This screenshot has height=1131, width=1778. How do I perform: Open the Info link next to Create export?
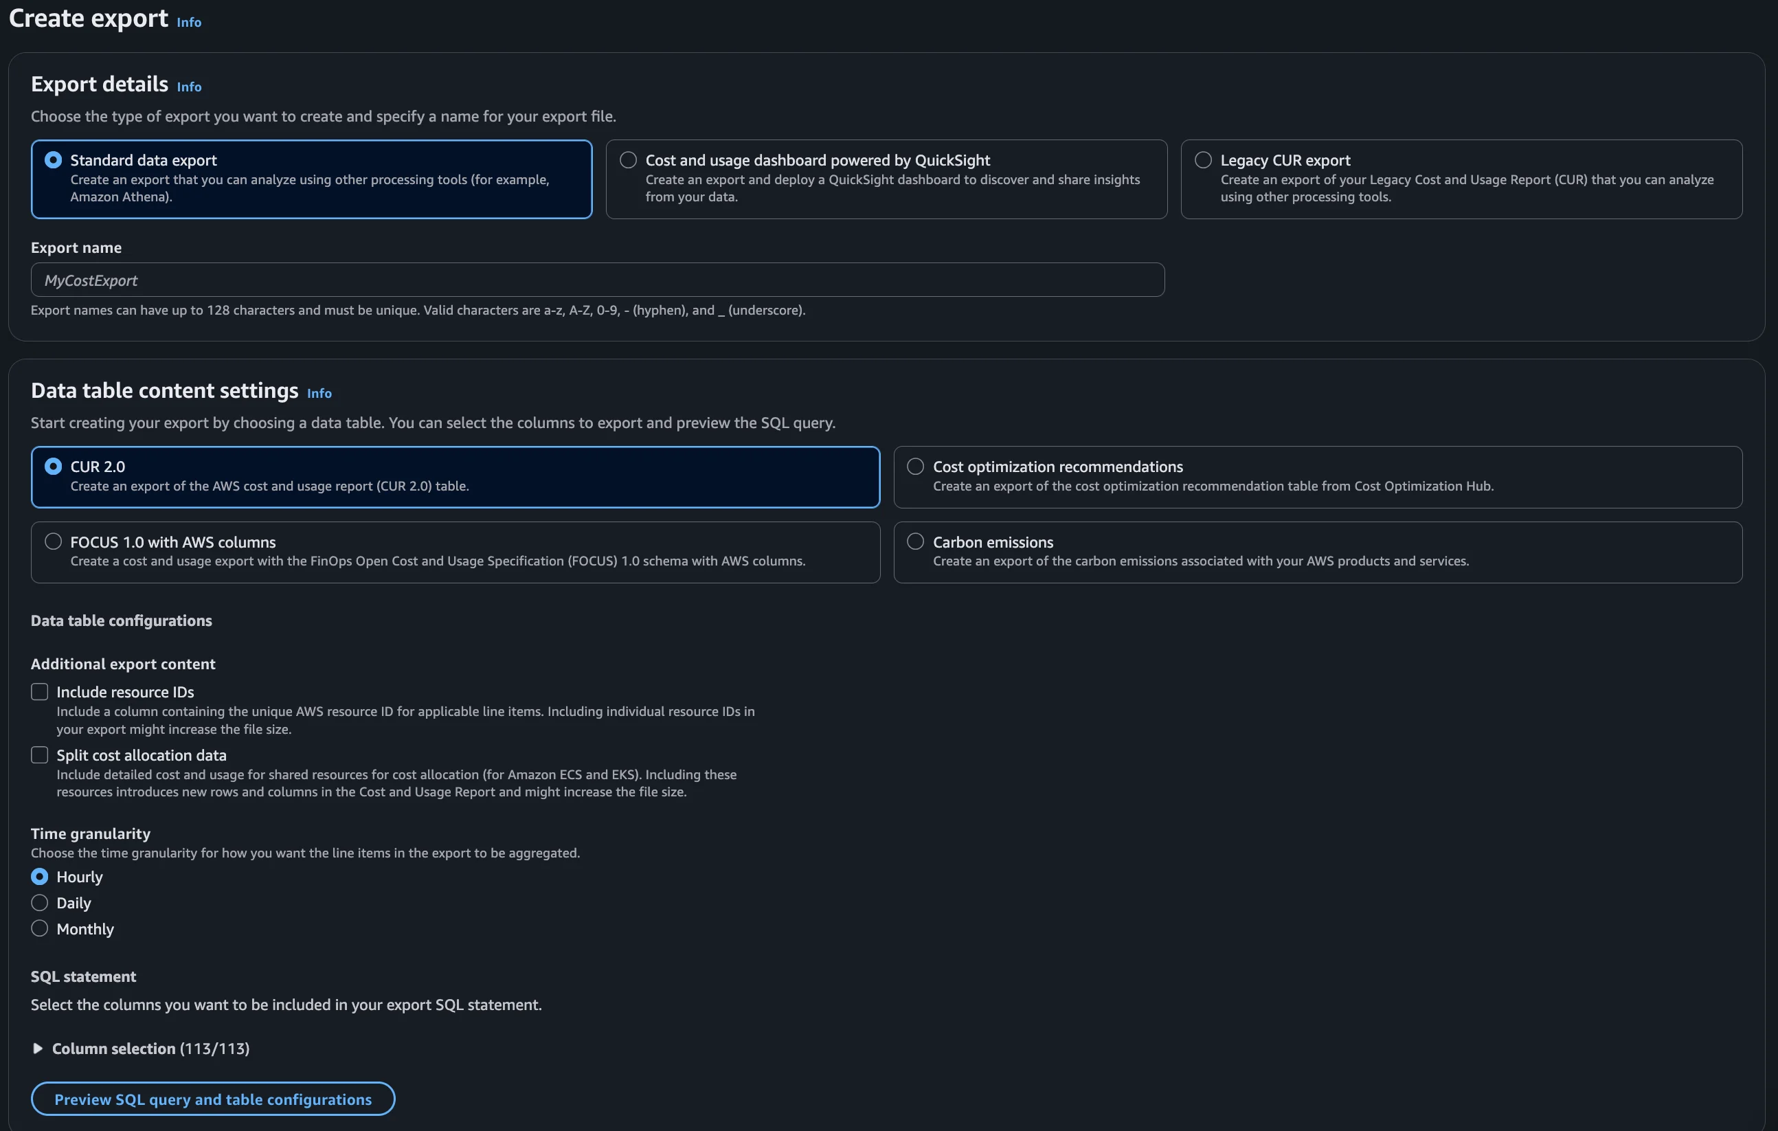[x=189, y=22]
